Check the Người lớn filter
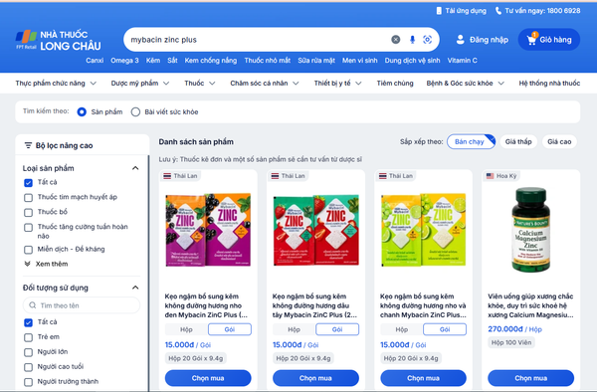The width and height of the screenshot is (597, 392). [x=28, y=352]
